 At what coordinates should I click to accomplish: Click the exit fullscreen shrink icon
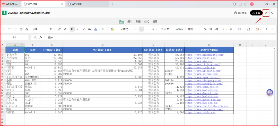[266, 13]
